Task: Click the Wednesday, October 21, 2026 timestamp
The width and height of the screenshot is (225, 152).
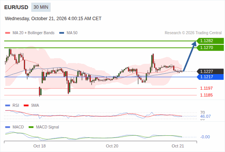Action: point(53,19)
